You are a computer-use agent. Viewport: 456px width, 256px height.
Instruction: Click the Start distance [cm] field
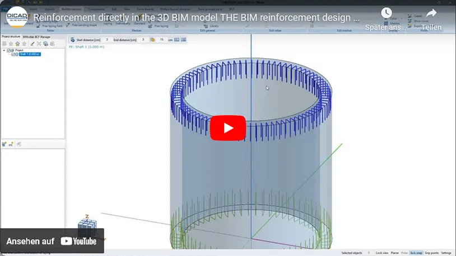[x=107, y=40]
